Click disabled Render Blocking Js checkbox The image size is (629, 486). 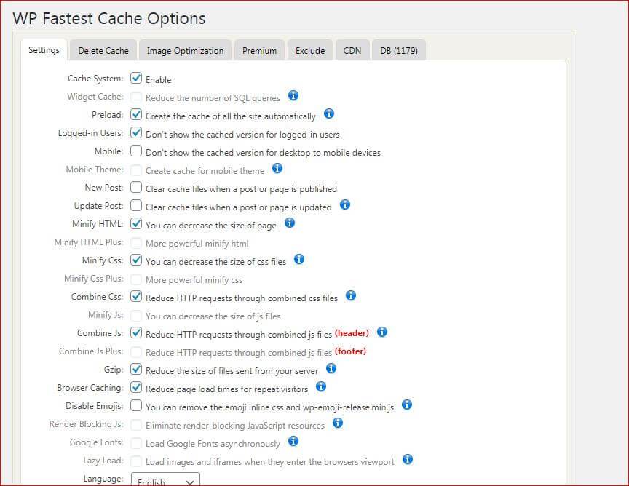tap(136, 423)
